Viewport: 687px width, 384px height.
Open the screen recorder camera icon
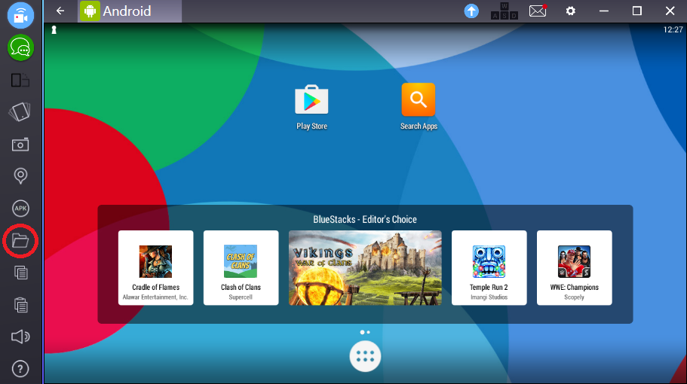pyautogui.click(x=20, y=16)
